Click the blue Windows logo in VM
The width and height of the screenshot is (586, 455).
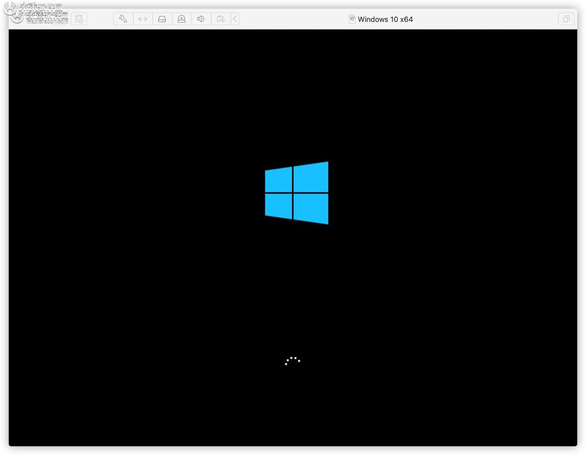[297, 193]
